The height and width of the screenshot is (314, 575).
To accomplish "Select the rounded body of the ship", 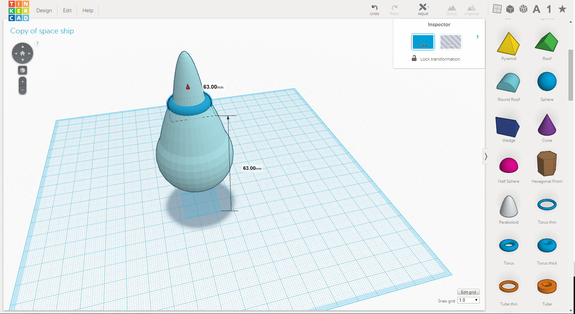I will [x=195, y=153].
